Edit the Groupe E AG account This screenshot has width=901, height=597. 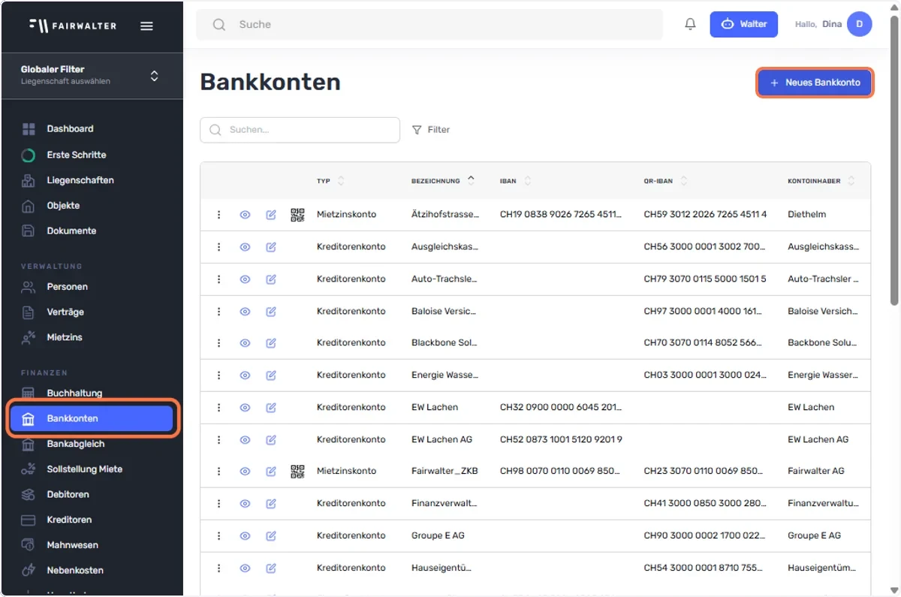[271, 536]
